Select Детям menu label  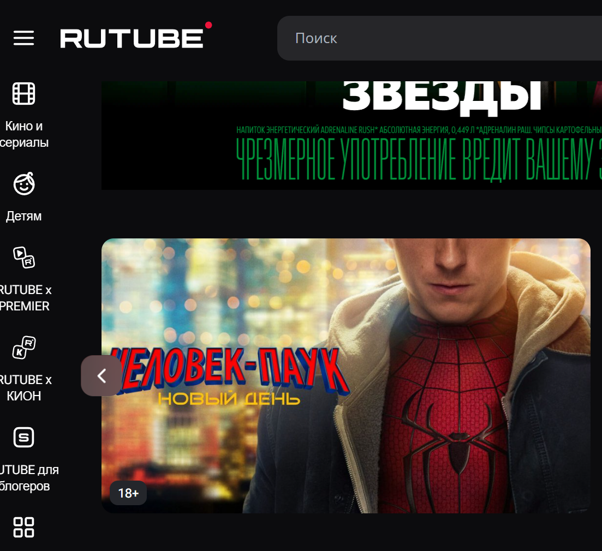(24, 217)
